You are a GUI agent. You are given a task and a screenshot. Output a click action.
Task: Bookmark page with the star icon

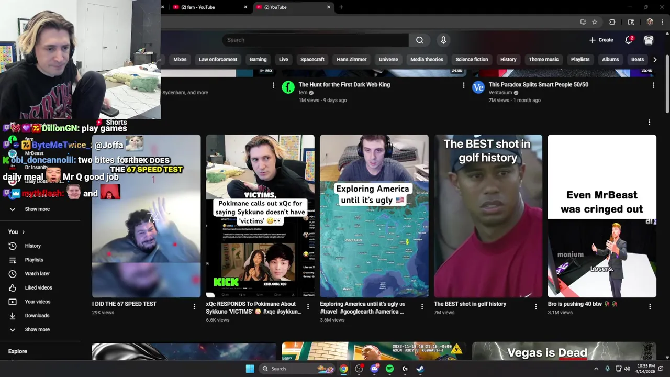coord(595,22)
